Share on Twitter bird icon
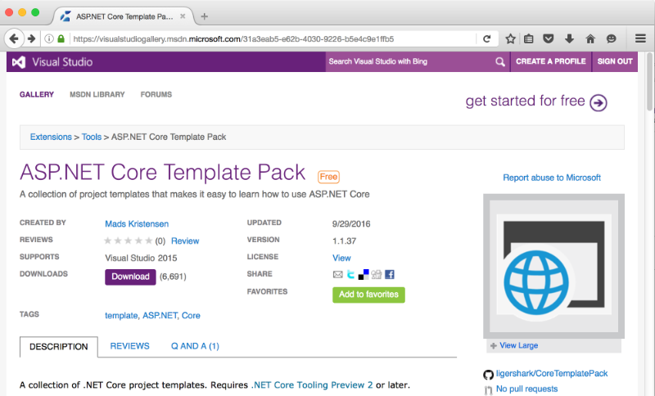 [x=350, y=274]
